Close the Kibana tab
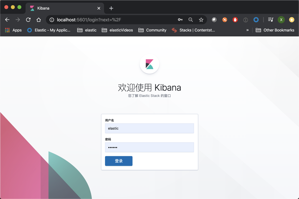 click(x=99, y=8)
